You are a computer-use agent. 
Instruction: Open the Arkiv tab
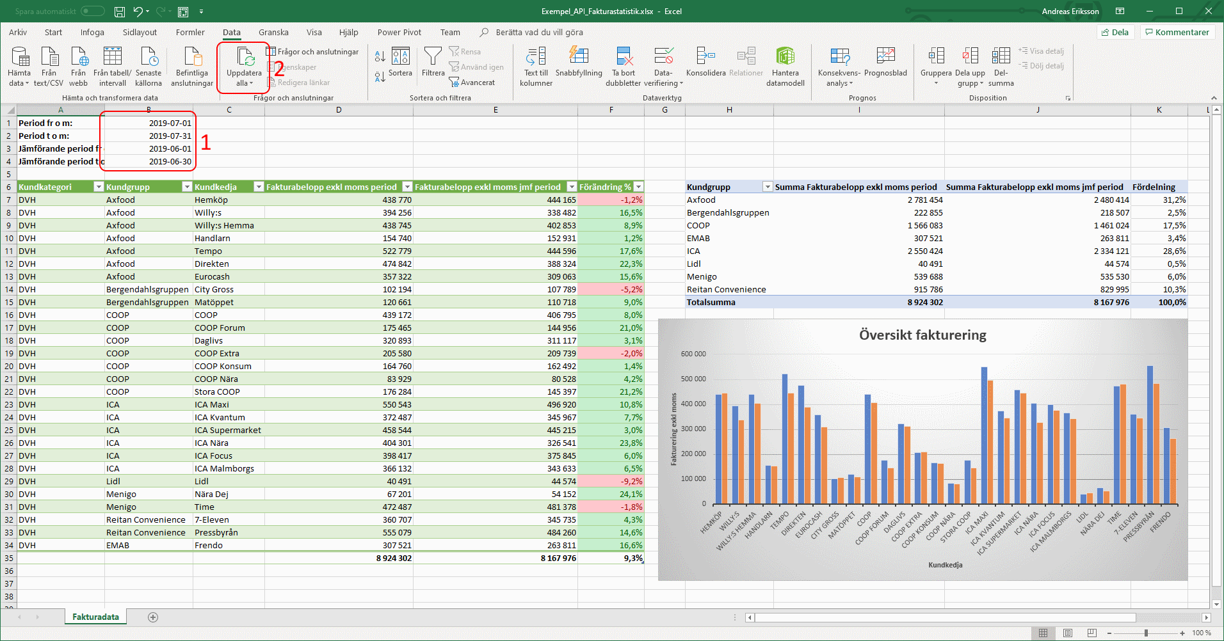(x=18, y=33)
